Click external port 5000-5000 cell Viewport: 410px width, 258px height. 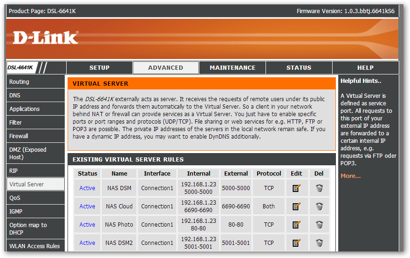coord(236,188)
